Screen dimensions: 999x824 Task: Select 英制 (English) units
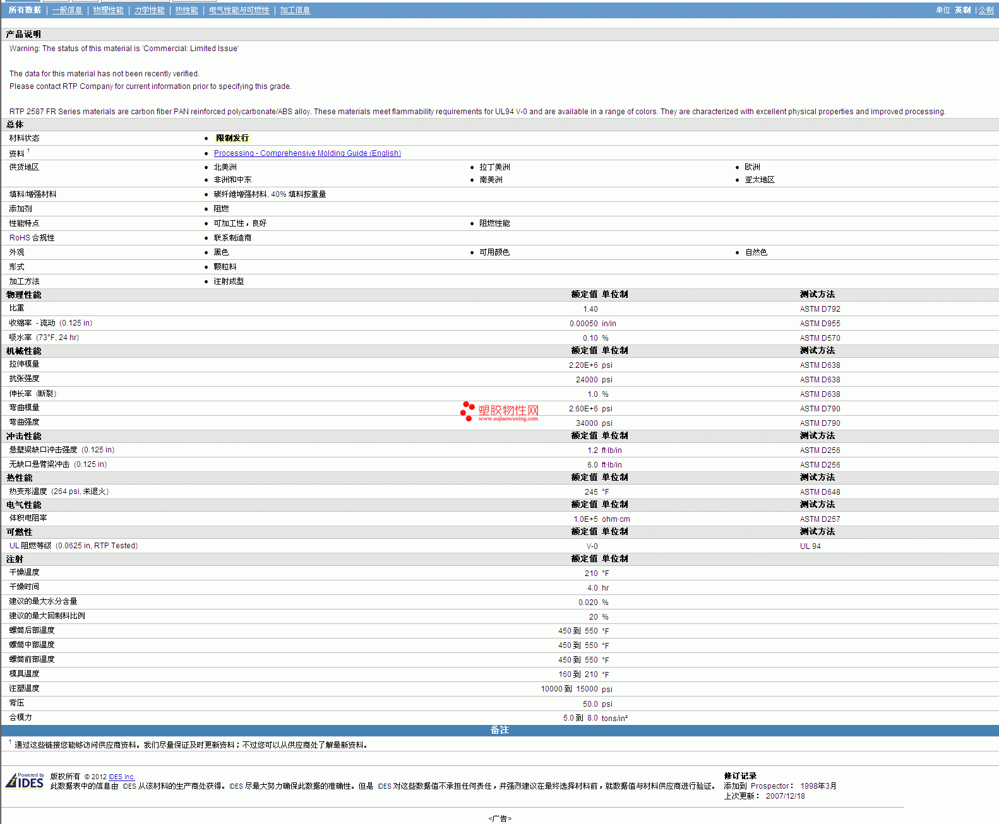click(x=962, y=10)
